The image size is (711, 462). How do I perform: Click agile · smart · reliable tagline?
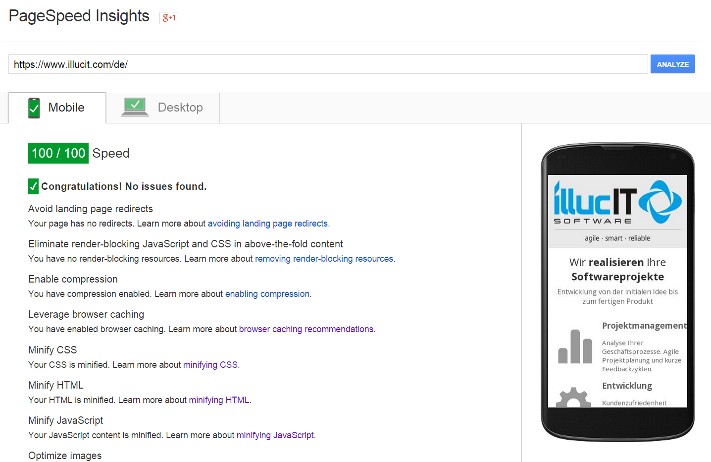coord(617,238)
